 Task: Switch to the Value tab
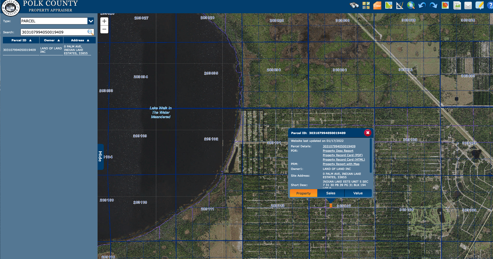coord(358,193)
